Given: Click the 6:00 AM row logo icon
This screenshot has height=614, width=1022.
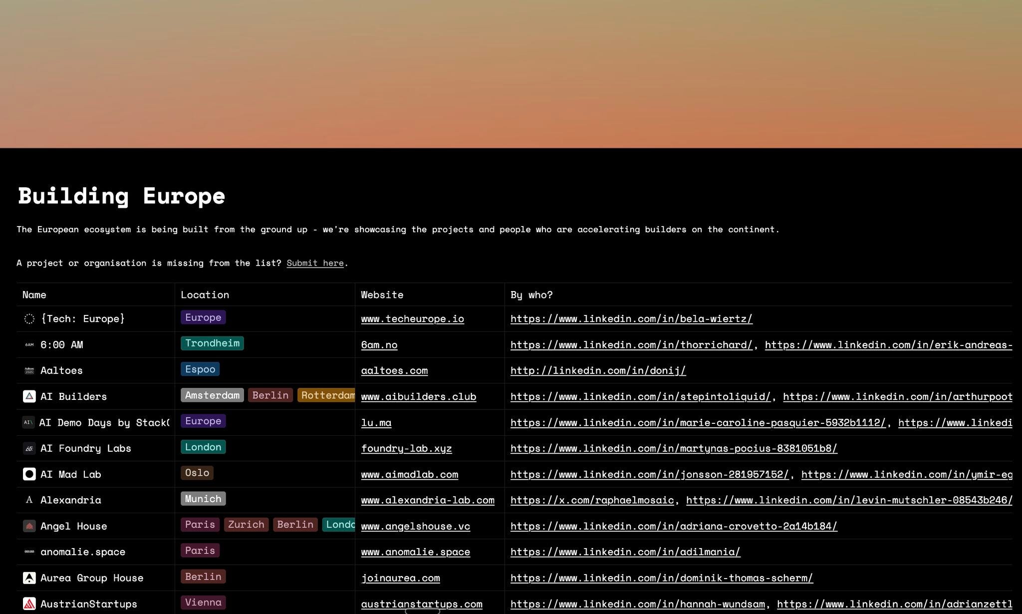Looking at the screenshot, I should pos(29,345).
